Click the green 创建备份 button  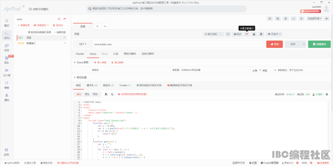(320, 44)
